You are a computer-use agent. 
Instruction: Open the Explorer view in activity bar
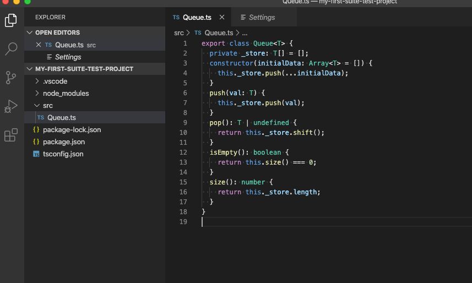point(11,20)
